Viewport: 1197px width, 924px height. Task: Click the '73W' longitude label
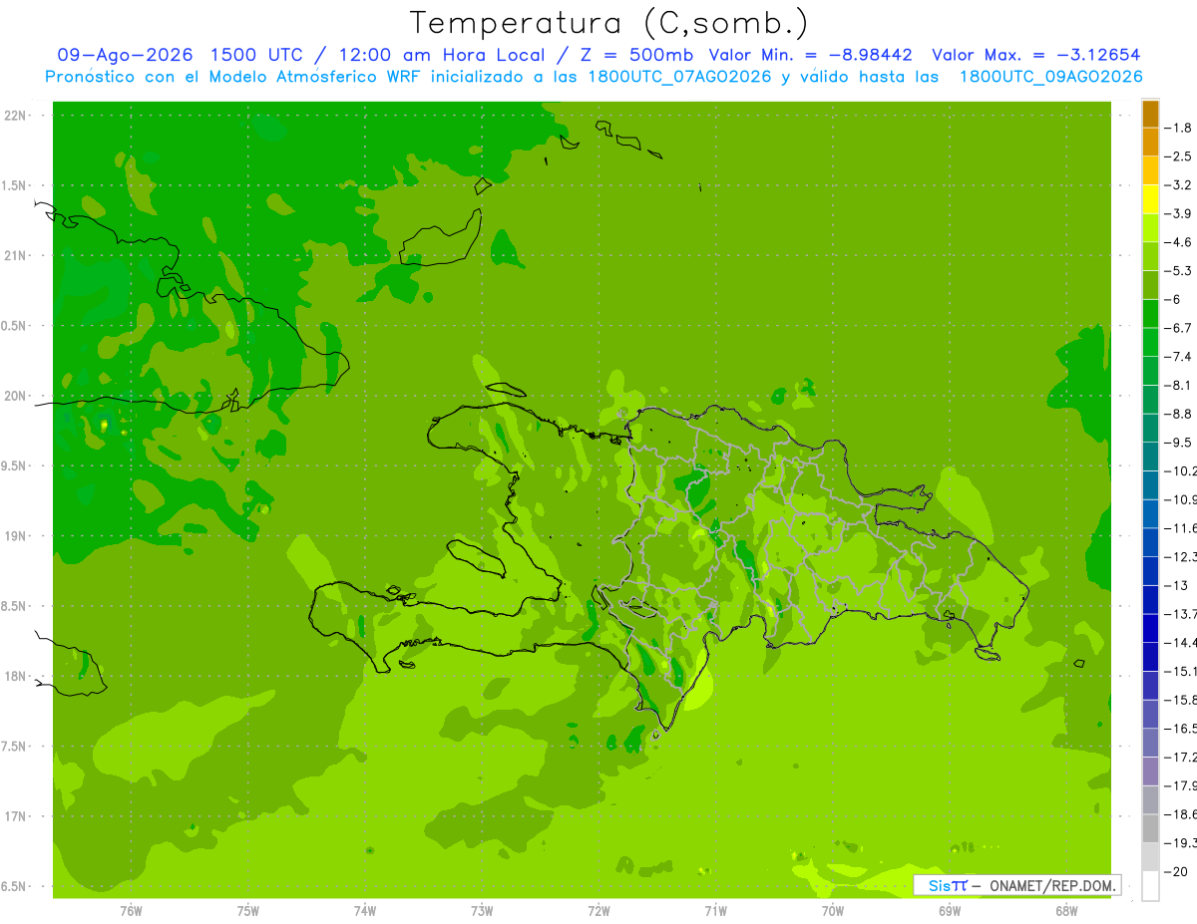click(482, 910)
